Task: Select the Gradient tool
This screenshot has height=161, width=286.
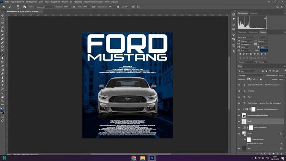Action: click(x=2, y=70)
